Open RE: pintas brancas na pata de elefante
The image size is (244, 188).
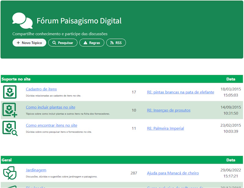(181, 92)
